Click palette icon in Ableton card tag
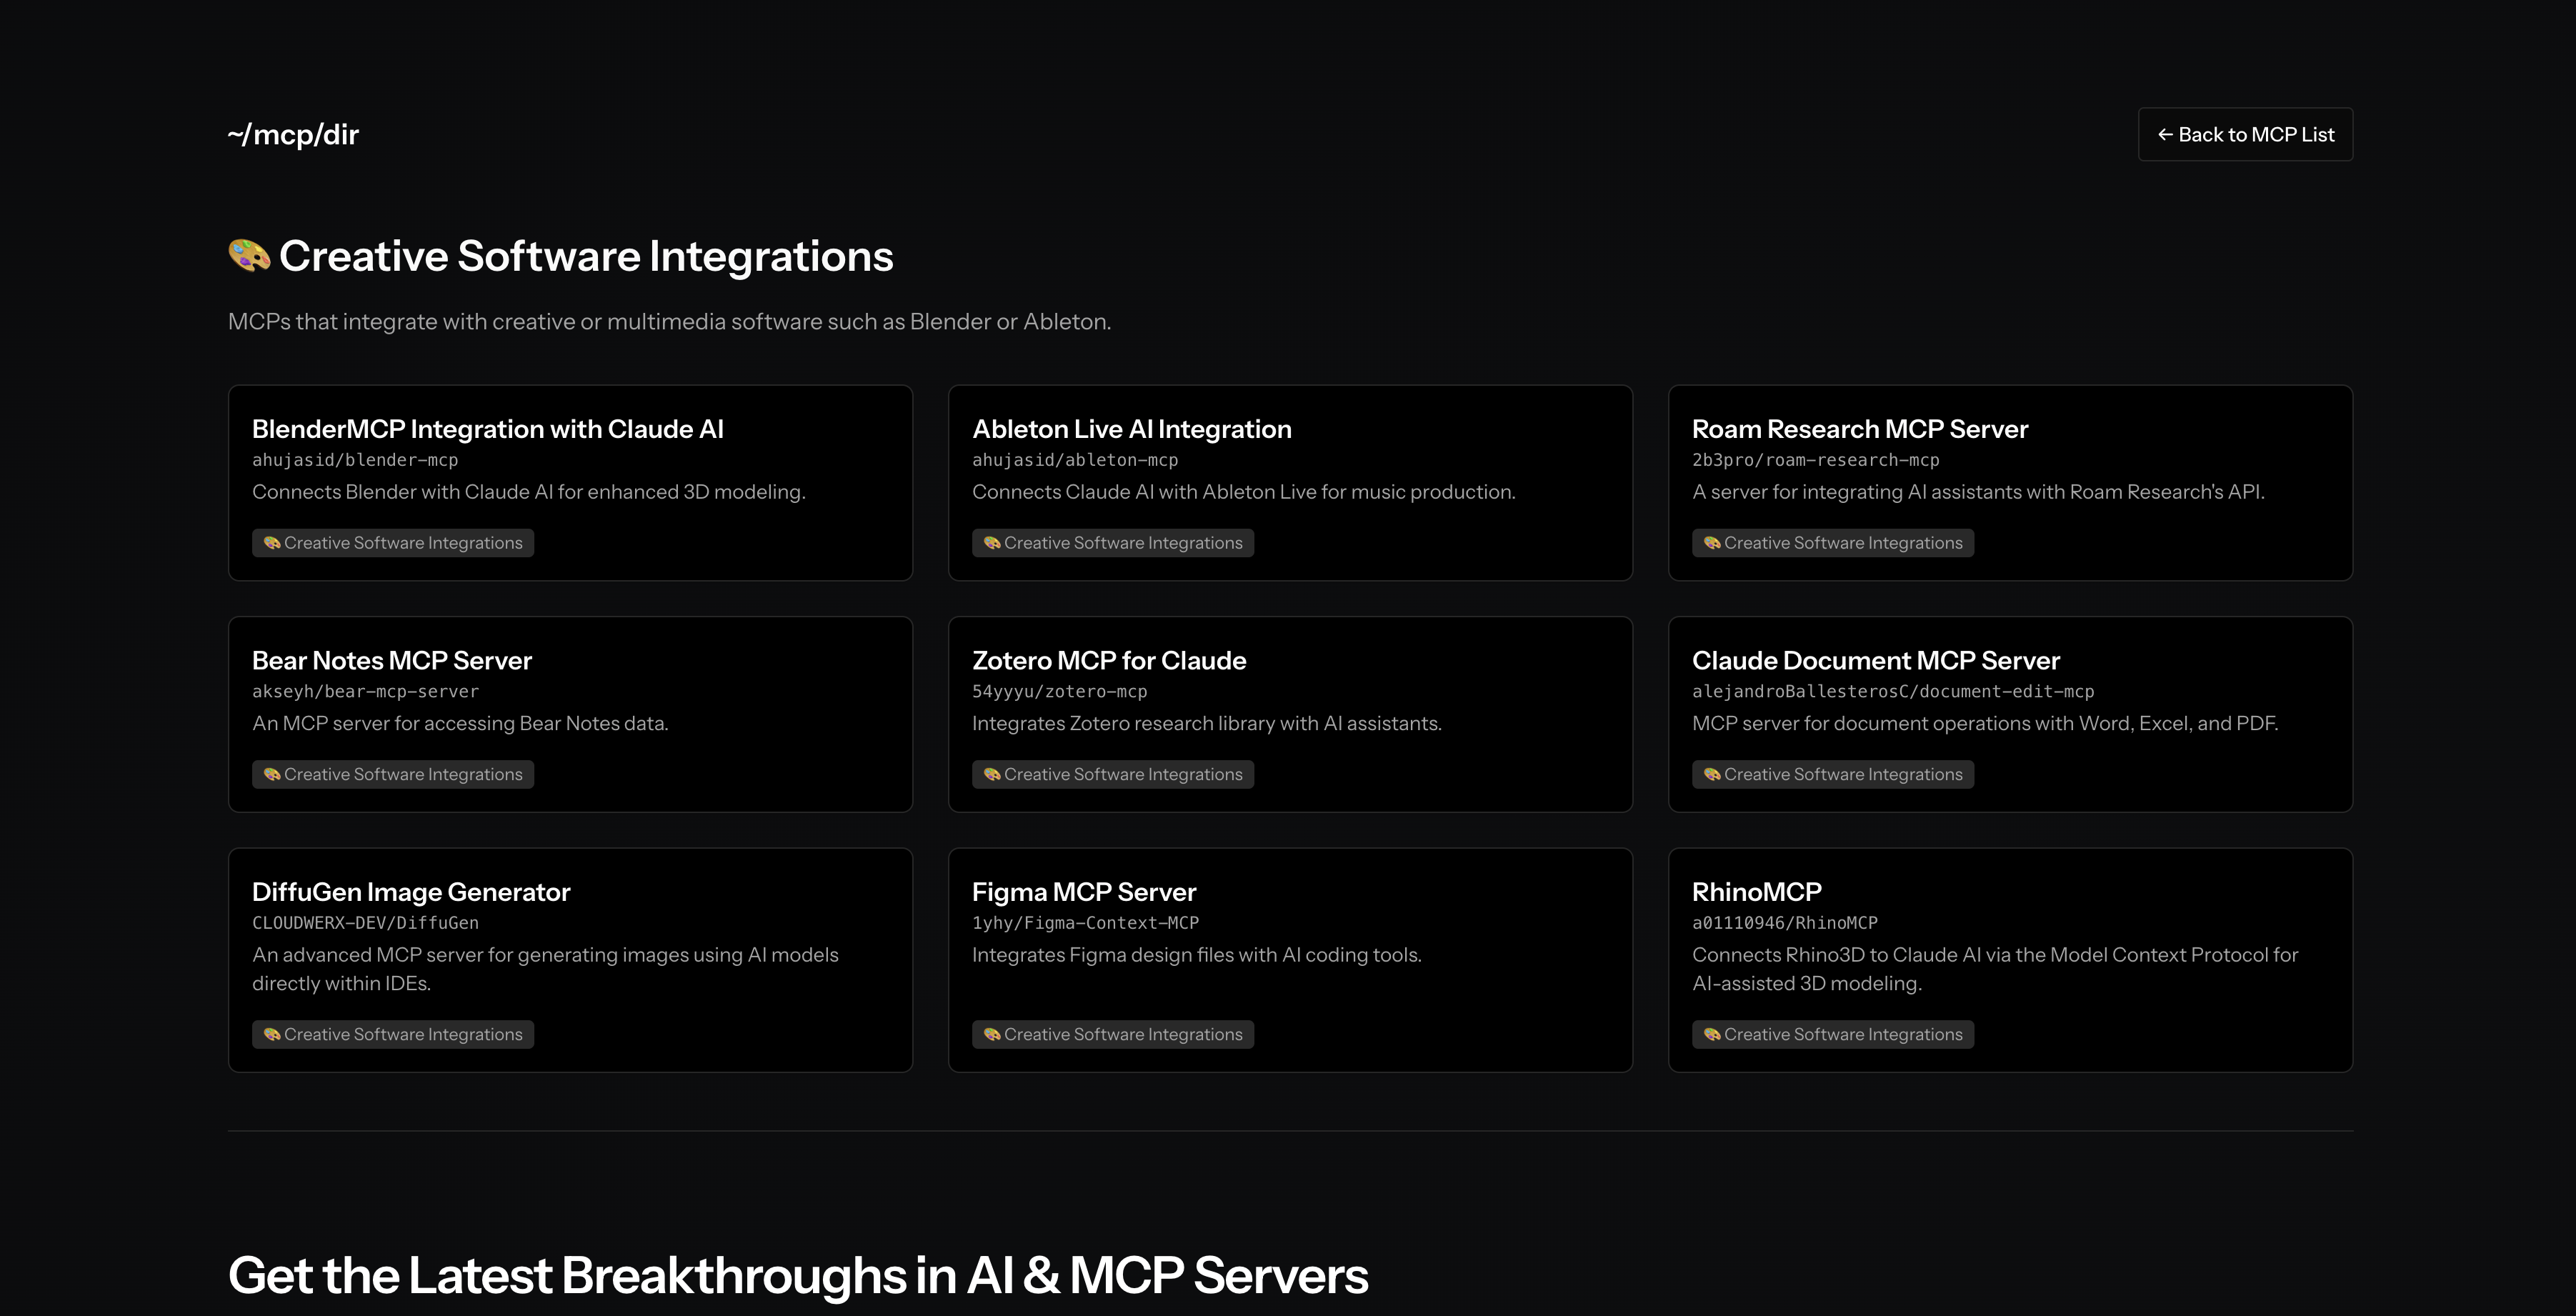 click(x=992, y=543)
